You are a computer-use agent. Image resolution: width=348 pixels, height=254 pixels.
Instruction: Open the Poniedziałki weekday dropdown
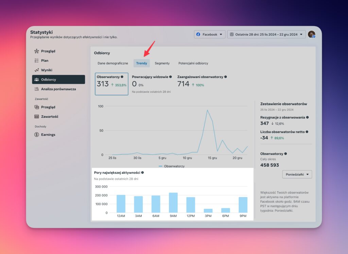tap(297, 174)
